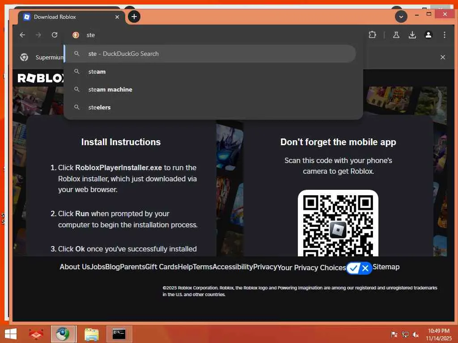
Task: Select the Download Roblox tab
Action: (x=72, y=17)
